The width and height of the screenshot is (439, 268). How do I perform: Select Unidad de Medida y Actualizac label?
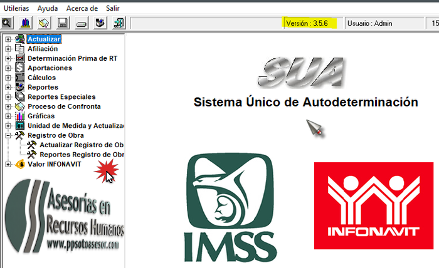76,126
